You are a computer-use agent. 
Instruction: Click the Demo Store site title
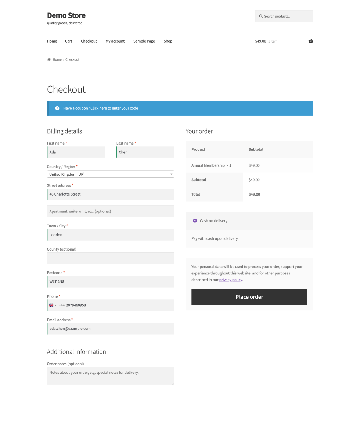(x=66, y=15)
